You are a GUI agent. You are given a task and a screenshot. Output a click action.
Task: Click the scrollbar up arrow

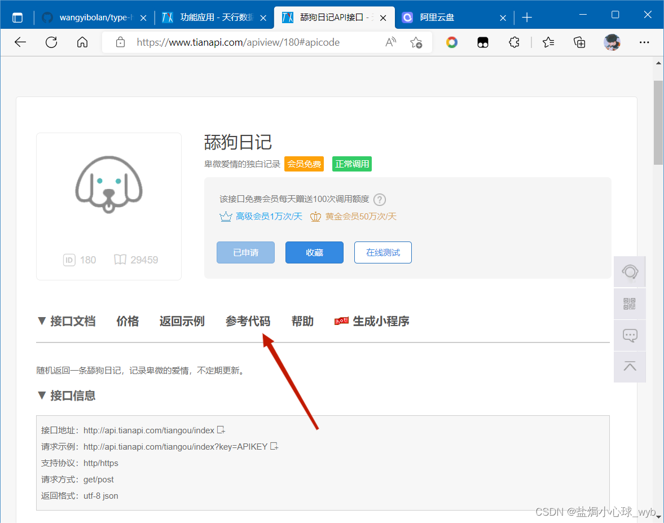tap(658, 63)
